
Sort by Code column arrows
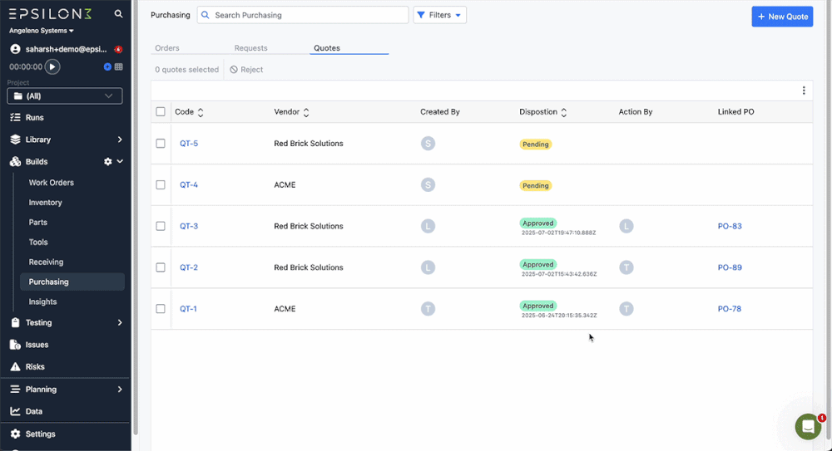[200, 112]
